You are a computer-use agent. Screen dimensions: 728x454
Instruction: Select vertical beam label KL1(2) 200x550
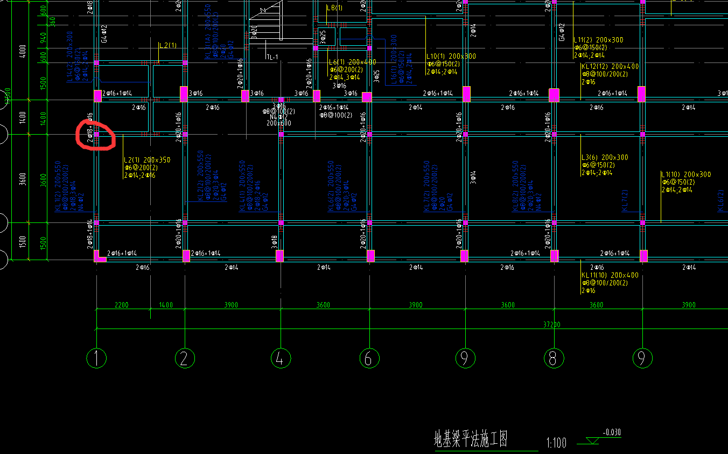point(58,185)
